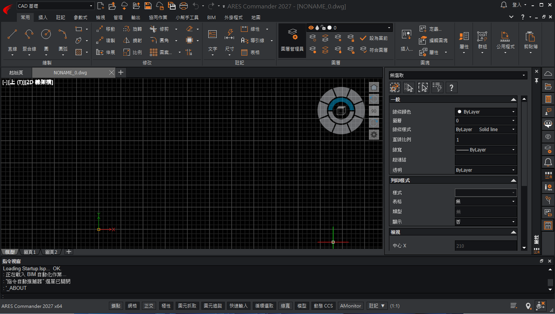Click the 直線比例 input field
Viewport: 555px width, 314px height.
[x=486, y=140]
